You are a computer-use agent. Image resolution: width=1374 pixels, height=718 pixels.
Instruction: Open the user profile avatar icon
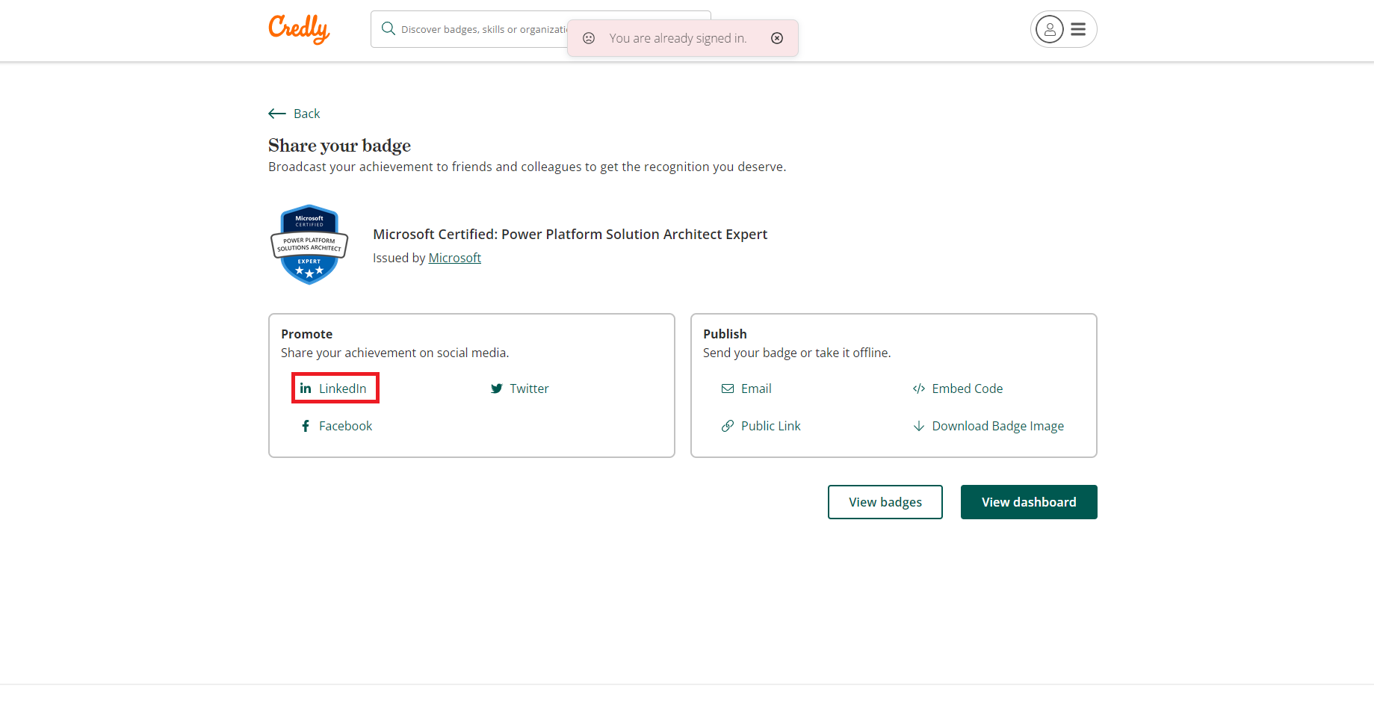(x=1050, y=29)
